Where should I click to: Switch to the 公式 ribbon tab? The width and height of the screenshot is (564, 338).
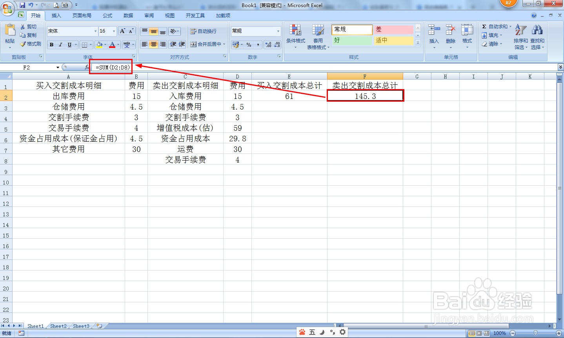[x=107, y=15]
